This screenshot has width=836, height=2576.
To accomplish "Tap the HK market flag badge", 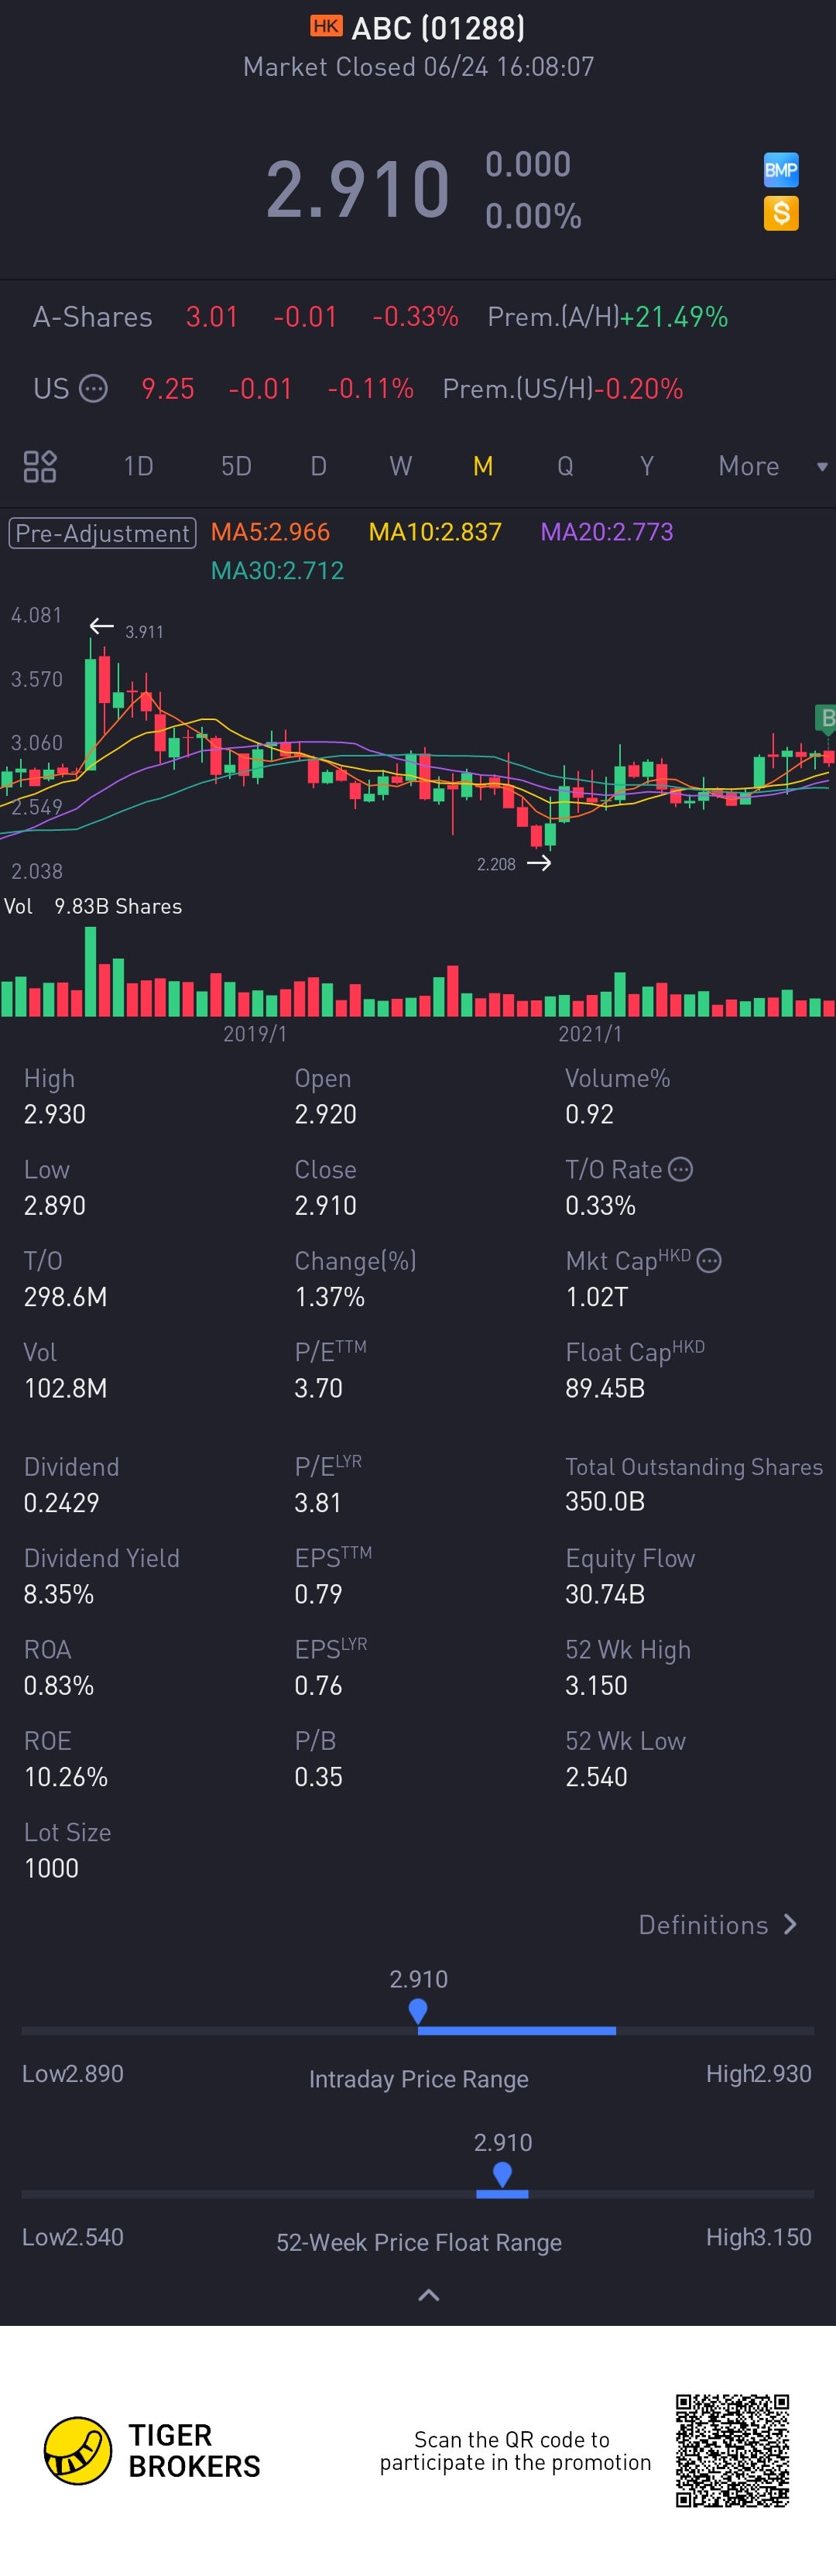I will click(x=326, y=26).
